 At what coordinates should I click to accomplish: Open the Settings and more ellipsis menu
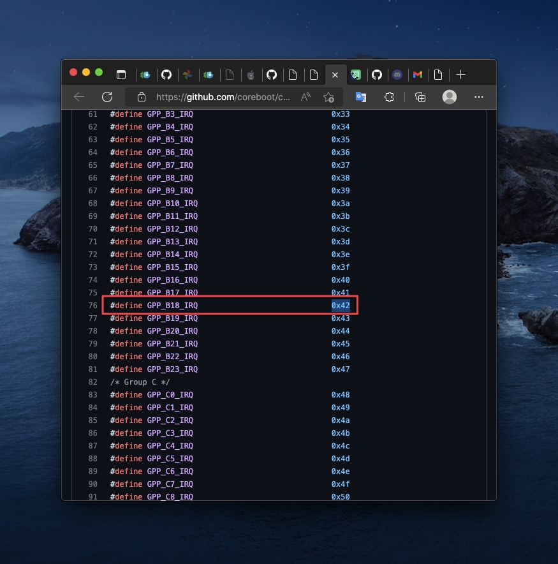tap(479, 97)
